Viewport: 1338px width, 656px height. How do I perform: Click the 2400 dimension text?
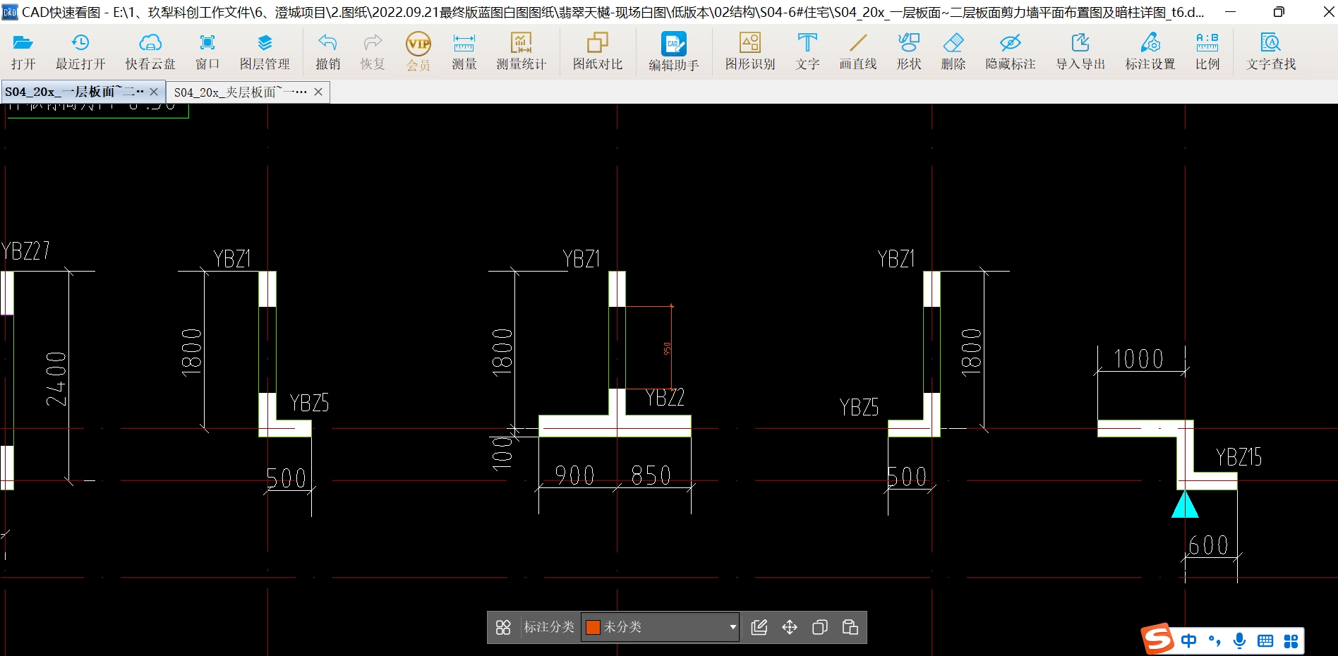pos(56,379)
